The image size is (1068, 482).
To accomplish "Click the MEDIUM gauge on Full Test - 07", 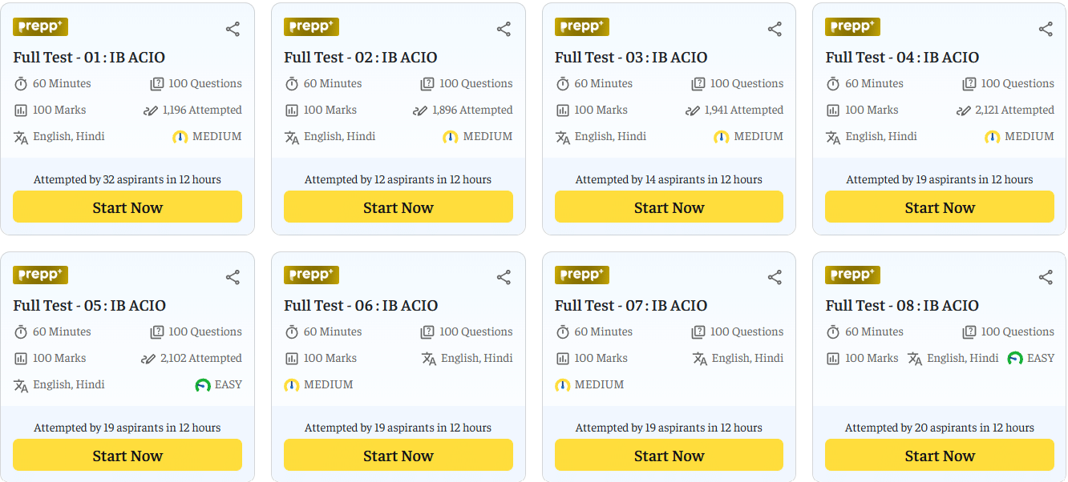I will point(561,384).
